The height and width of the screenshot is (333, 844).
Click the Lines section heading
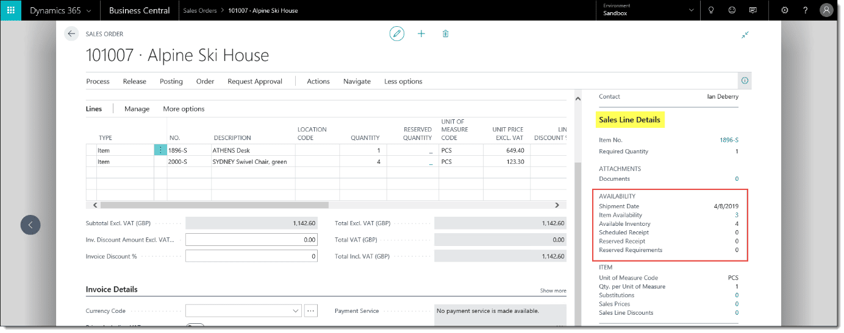point(94,108)
